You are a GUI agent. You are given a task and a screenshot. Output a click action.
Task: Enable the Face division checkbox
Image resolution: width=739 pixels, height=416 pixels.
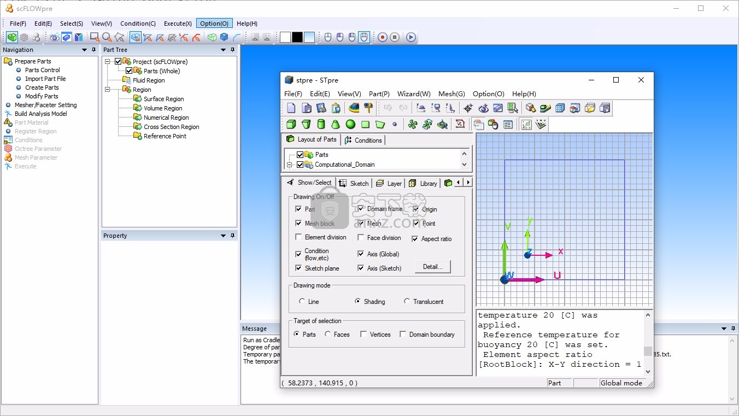(361, 237)
